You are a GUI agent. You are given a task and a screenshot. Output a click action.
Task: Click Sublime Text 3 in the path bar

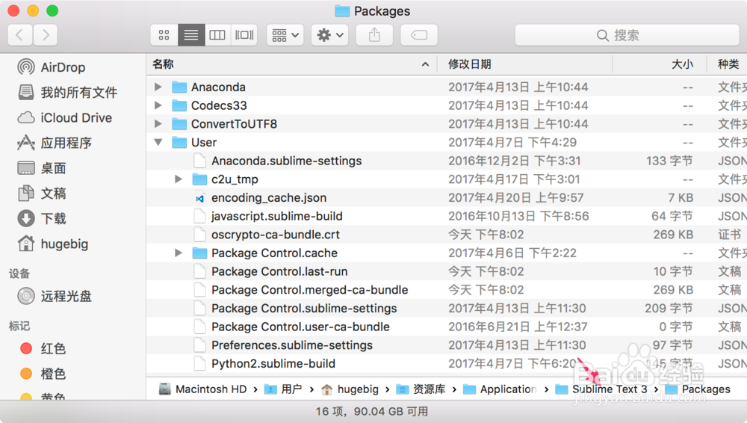pos(601,389)
